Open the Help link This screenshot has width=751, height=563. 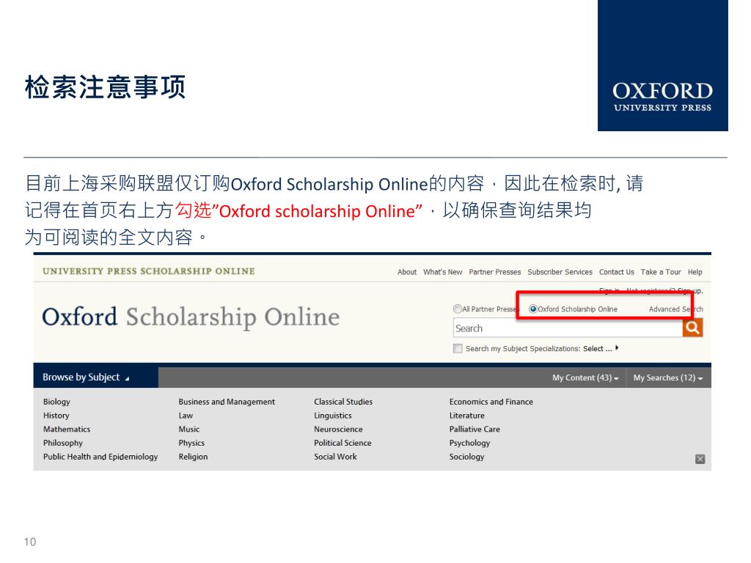point(695,272)
